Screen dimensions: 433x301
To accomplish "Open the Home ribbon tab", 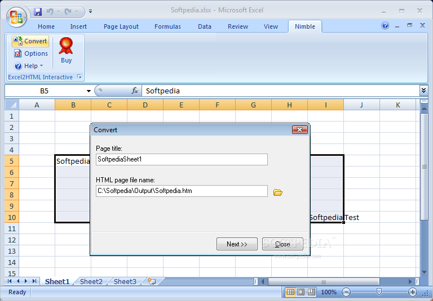I will 46,26.
